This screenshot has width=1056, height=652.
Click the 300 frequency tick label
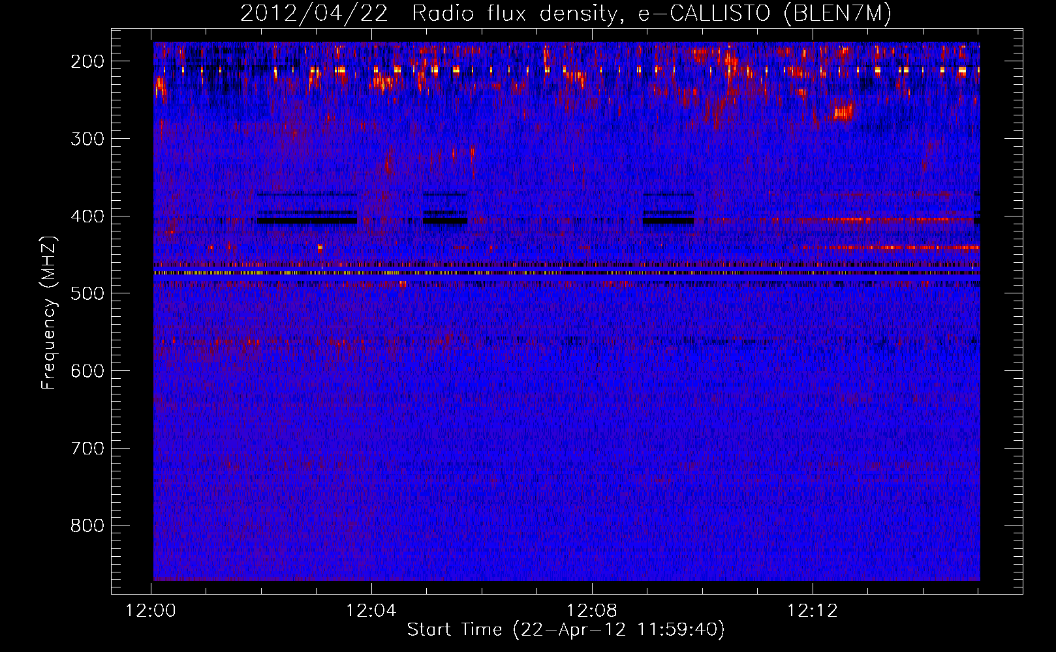point(87,139)
